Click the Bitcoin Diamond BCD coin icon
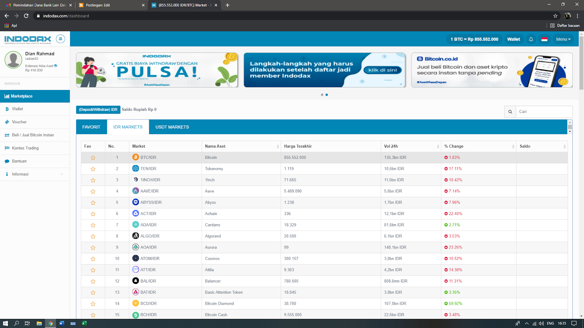 click(135, 303)
